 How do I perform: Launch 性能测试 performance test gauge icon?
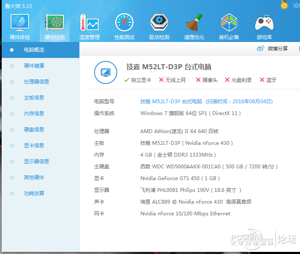click(x=124, y=26)
